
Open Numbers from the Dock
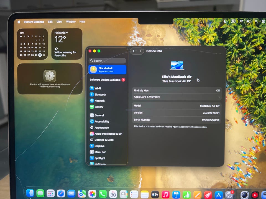(186, 195)
